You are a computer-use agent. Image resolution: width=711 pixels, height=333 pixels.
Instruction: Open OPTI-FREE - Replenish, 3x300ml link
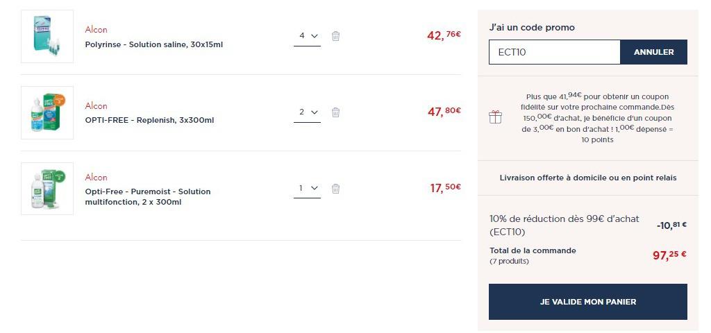coord(149,121)
